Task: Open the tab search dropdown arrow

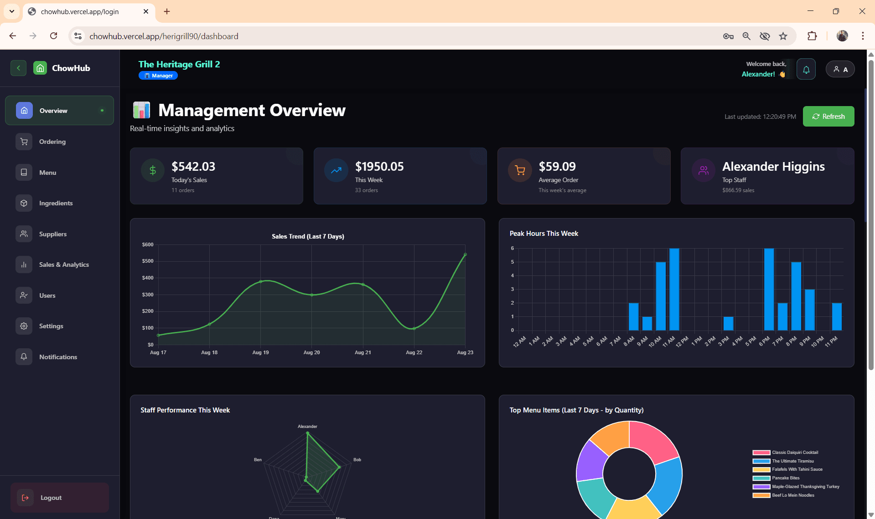Action: pyautogui.click(x=12, y=11)
